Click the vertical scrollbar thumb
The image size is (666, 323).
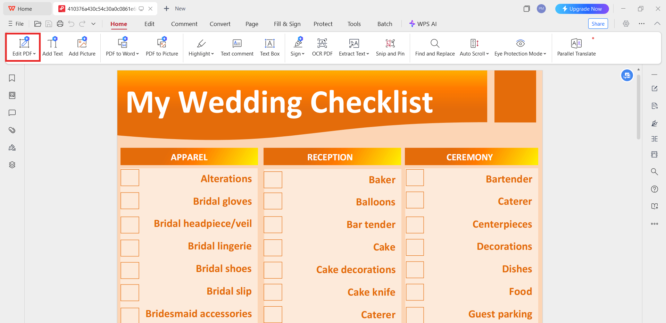pyautogui.click(x=639, y=107)
